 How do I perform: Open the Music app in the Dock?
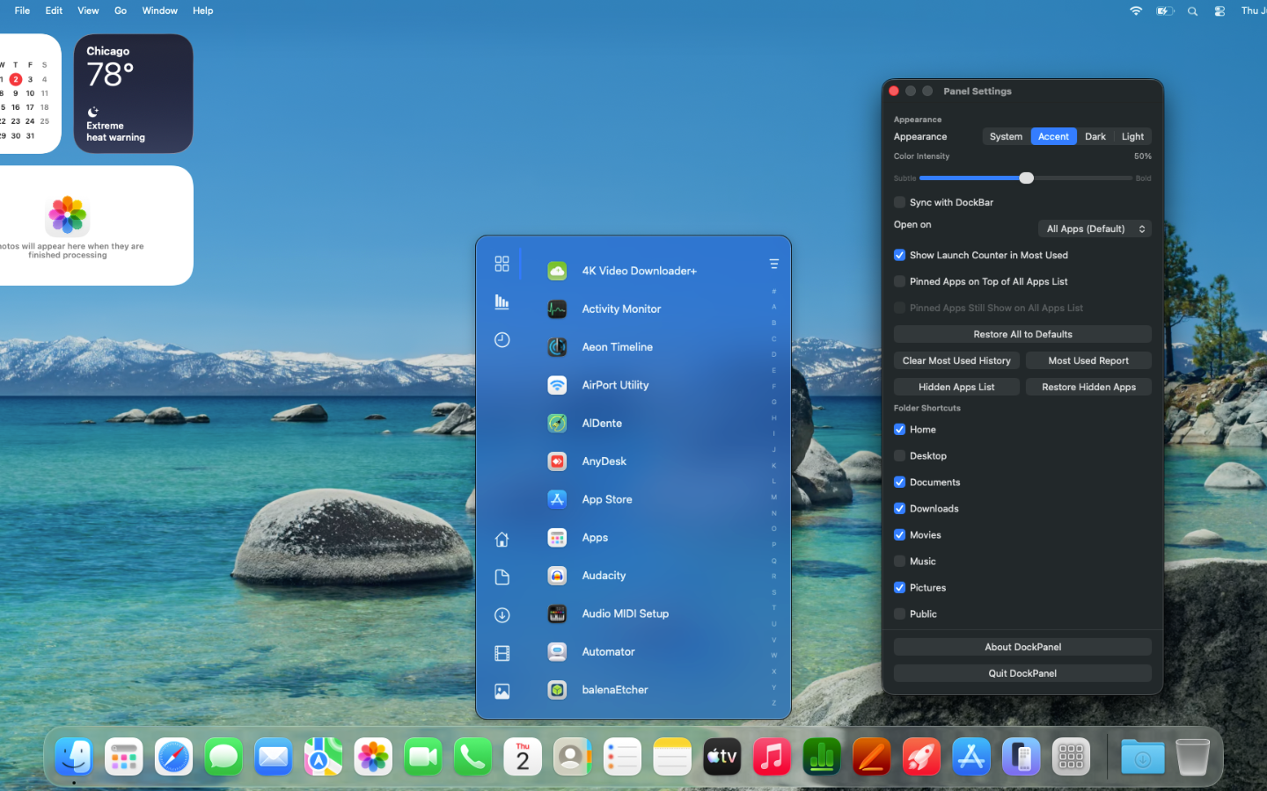(772, 757)
